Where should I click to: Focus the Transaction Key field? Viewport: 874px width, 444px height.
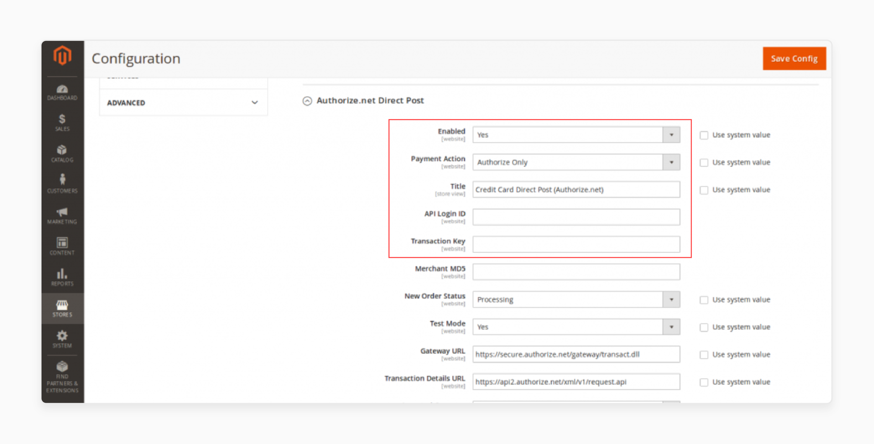coord(576,245)
